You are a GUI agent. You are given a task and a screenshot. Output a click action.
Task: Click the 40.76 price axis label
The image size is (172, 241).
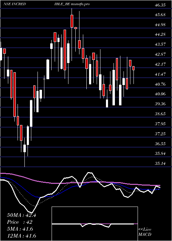tap(160, 84)
